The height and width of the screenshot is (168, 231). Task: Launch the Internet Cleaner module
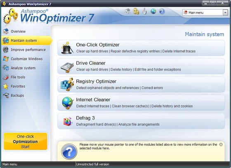(141, 103)
